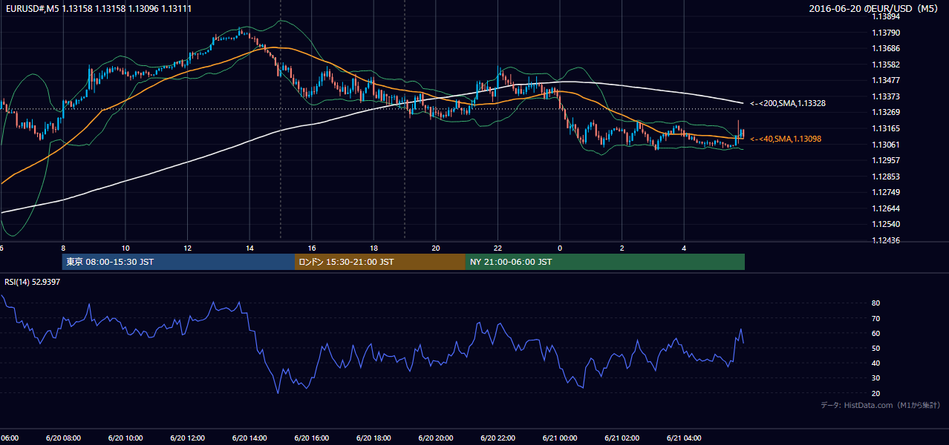Click price axis label 1.12749
949x445 pixels.
click(886, 192)
